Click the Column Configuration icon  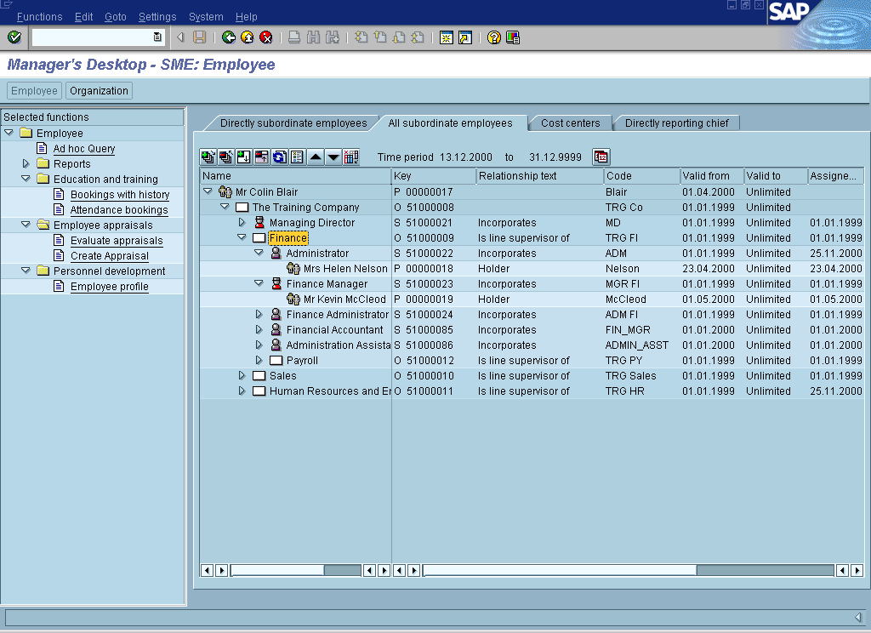coord(351,157)
